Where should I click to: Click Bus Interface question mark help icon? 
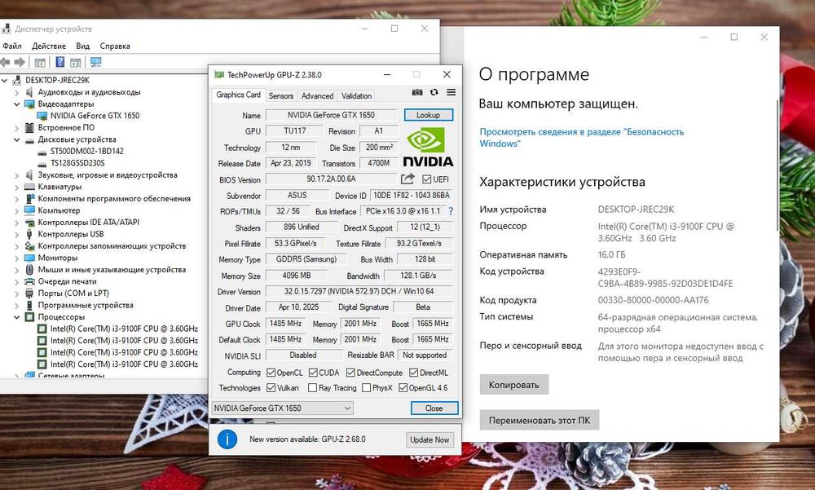(451, 211)
